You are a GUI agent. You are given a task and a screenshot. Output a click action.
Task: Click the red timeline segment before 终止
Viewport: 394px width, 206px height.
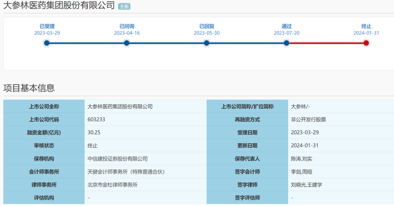coord(327,43)
